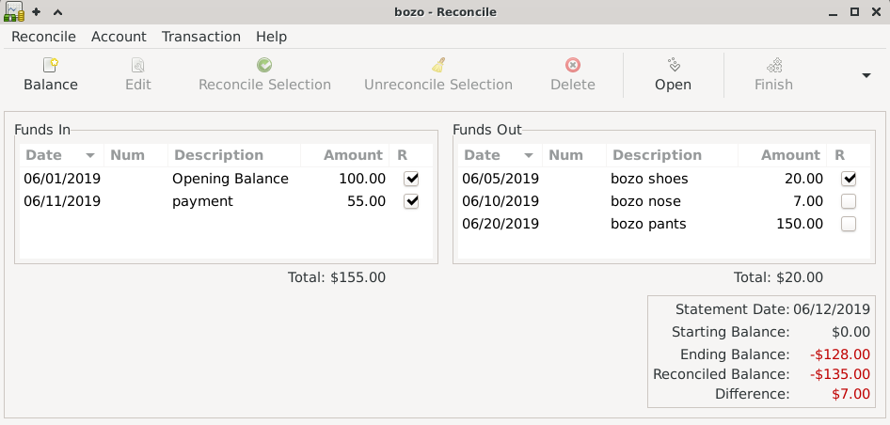
Task: Click the Edit transaction toolbar icon
Action: (138, 66)
